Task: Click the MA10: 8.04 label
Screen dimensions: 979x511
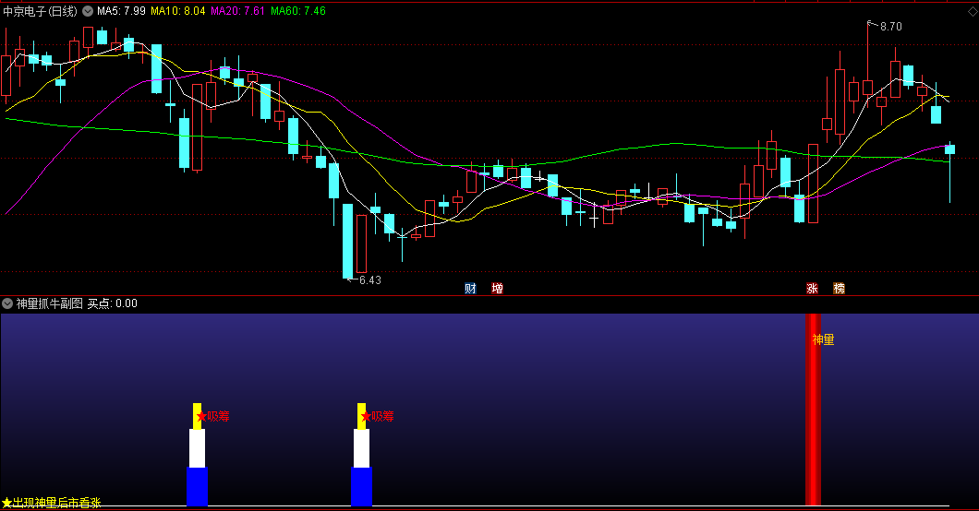Action: [178, 11]
